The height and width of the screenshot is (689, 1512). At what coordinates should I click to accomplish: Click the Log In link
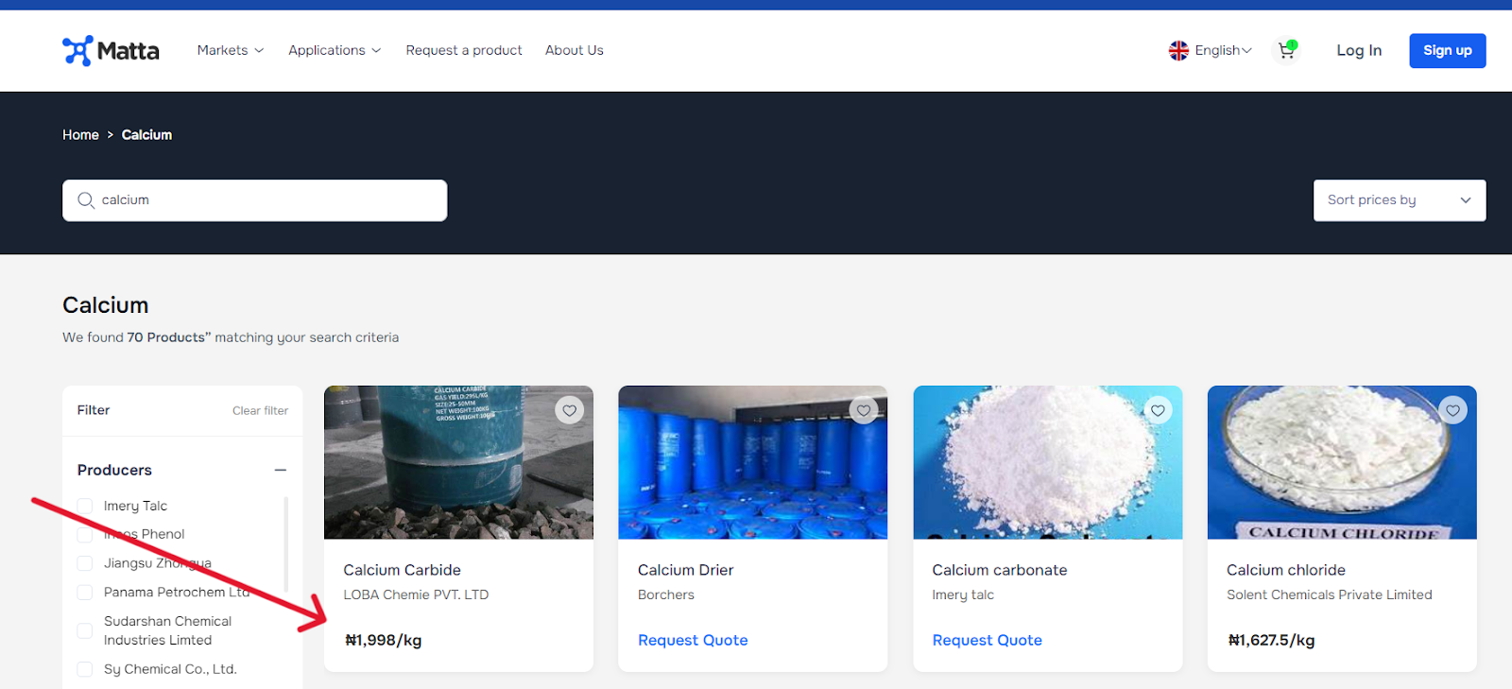point(1359,50)
